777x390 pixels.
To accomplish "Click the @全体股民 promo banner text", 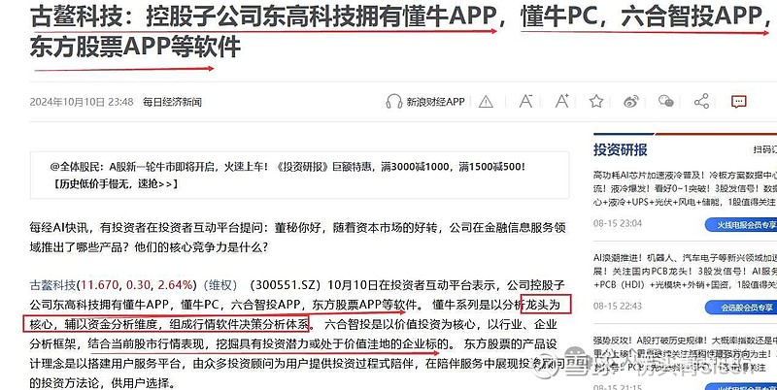I will click(x=287, y=167).
